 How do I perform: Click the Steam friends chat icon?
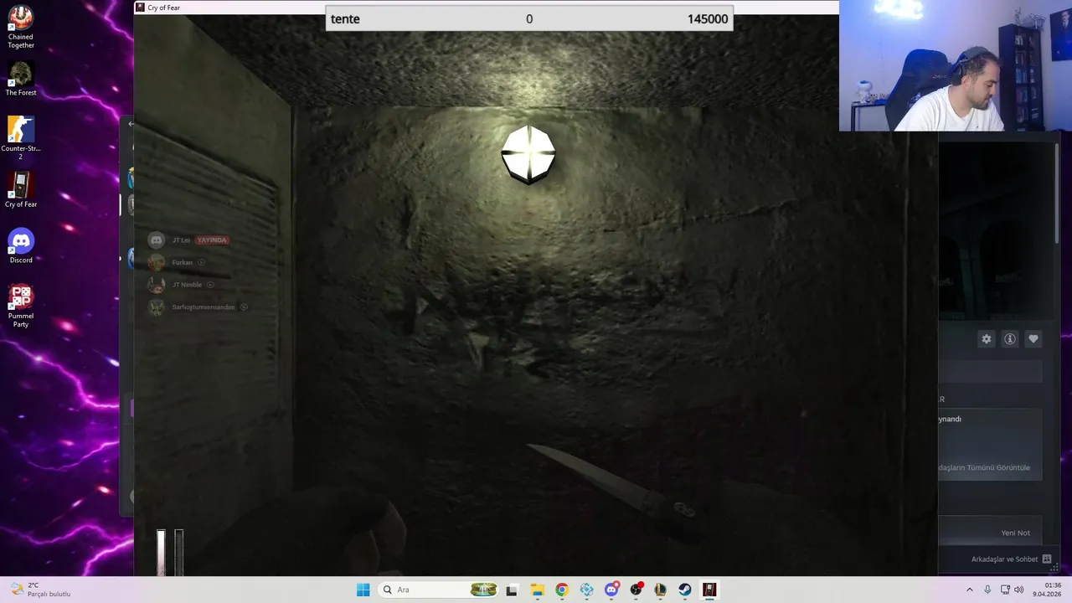[1047, 559]
